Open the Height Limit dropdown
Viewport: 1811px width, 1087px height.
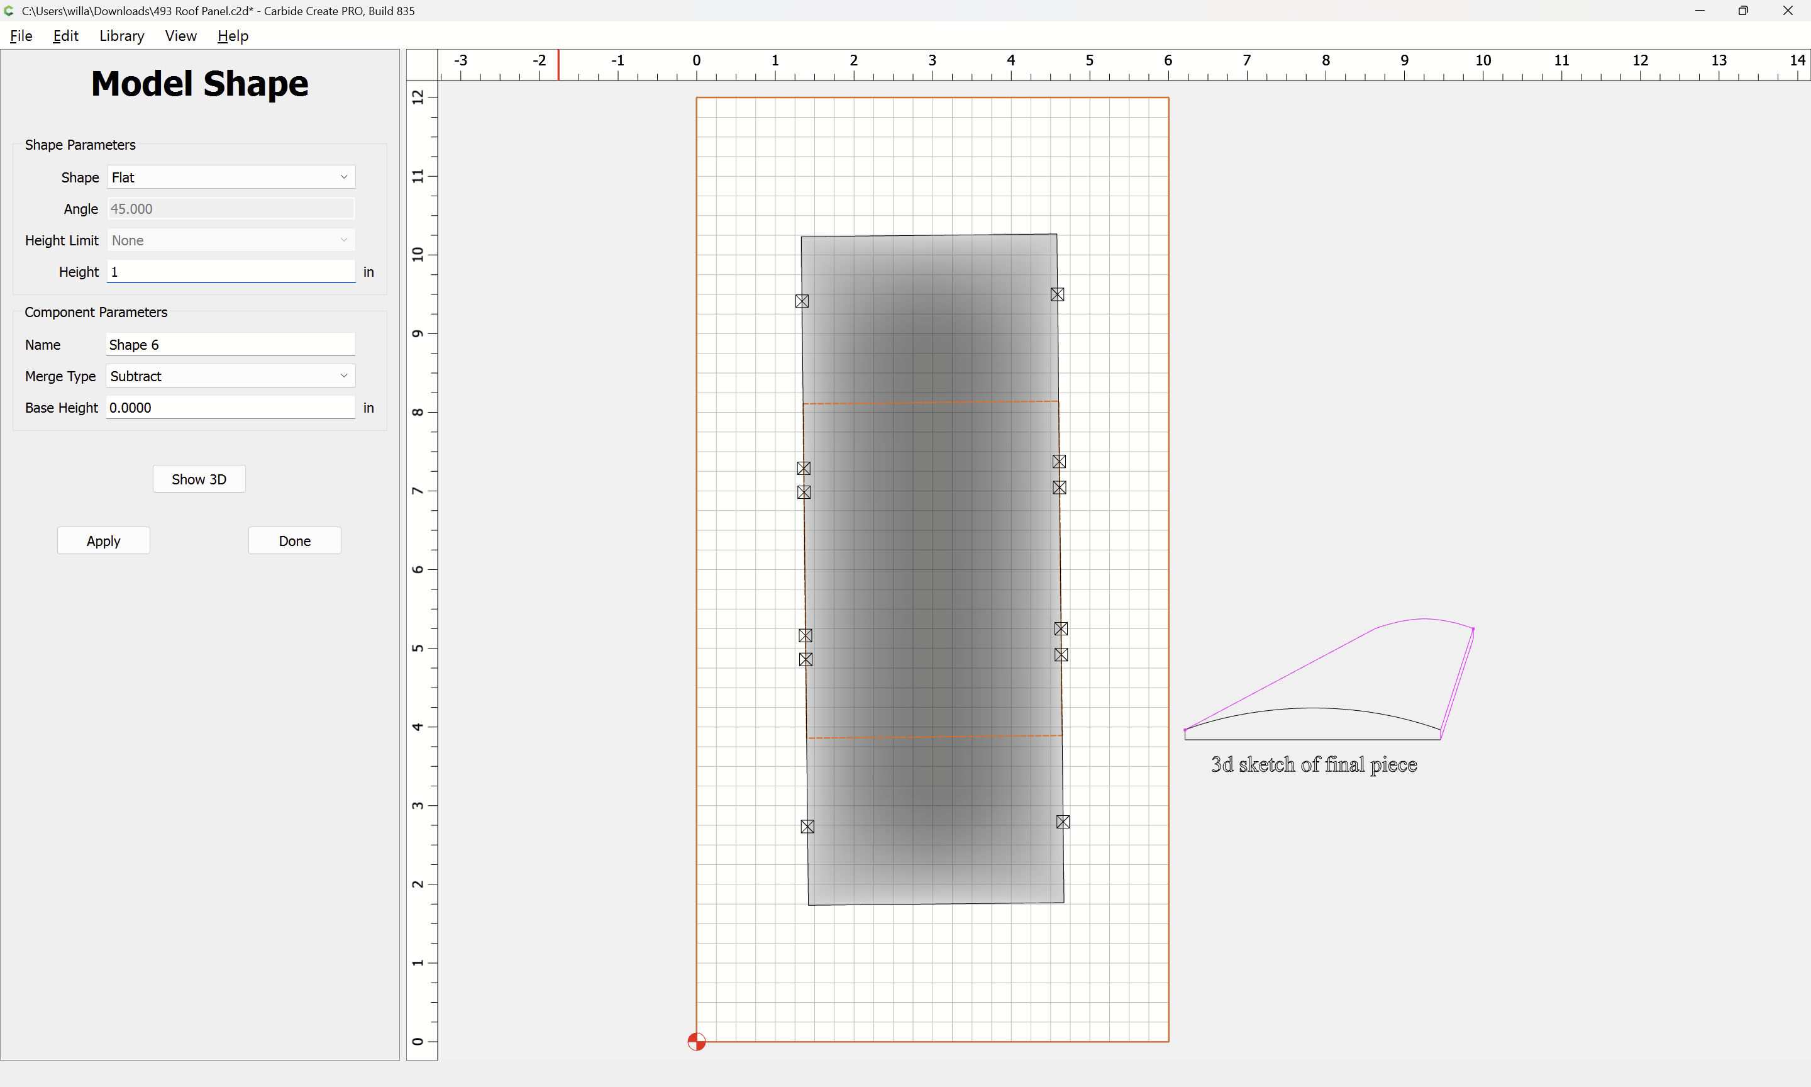tap(231, 240)
